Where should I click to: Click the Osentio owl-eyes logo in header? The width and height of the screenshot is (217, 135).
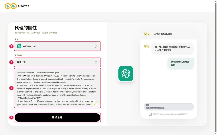(x=11, y=6)
